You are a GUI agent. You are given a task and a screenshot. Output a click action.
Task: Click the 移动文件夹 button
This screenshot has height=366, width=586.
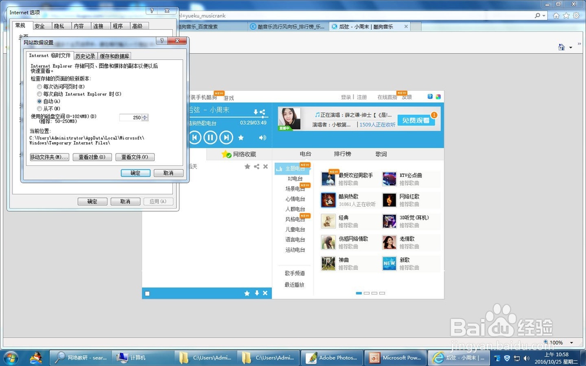coord(49,157)
